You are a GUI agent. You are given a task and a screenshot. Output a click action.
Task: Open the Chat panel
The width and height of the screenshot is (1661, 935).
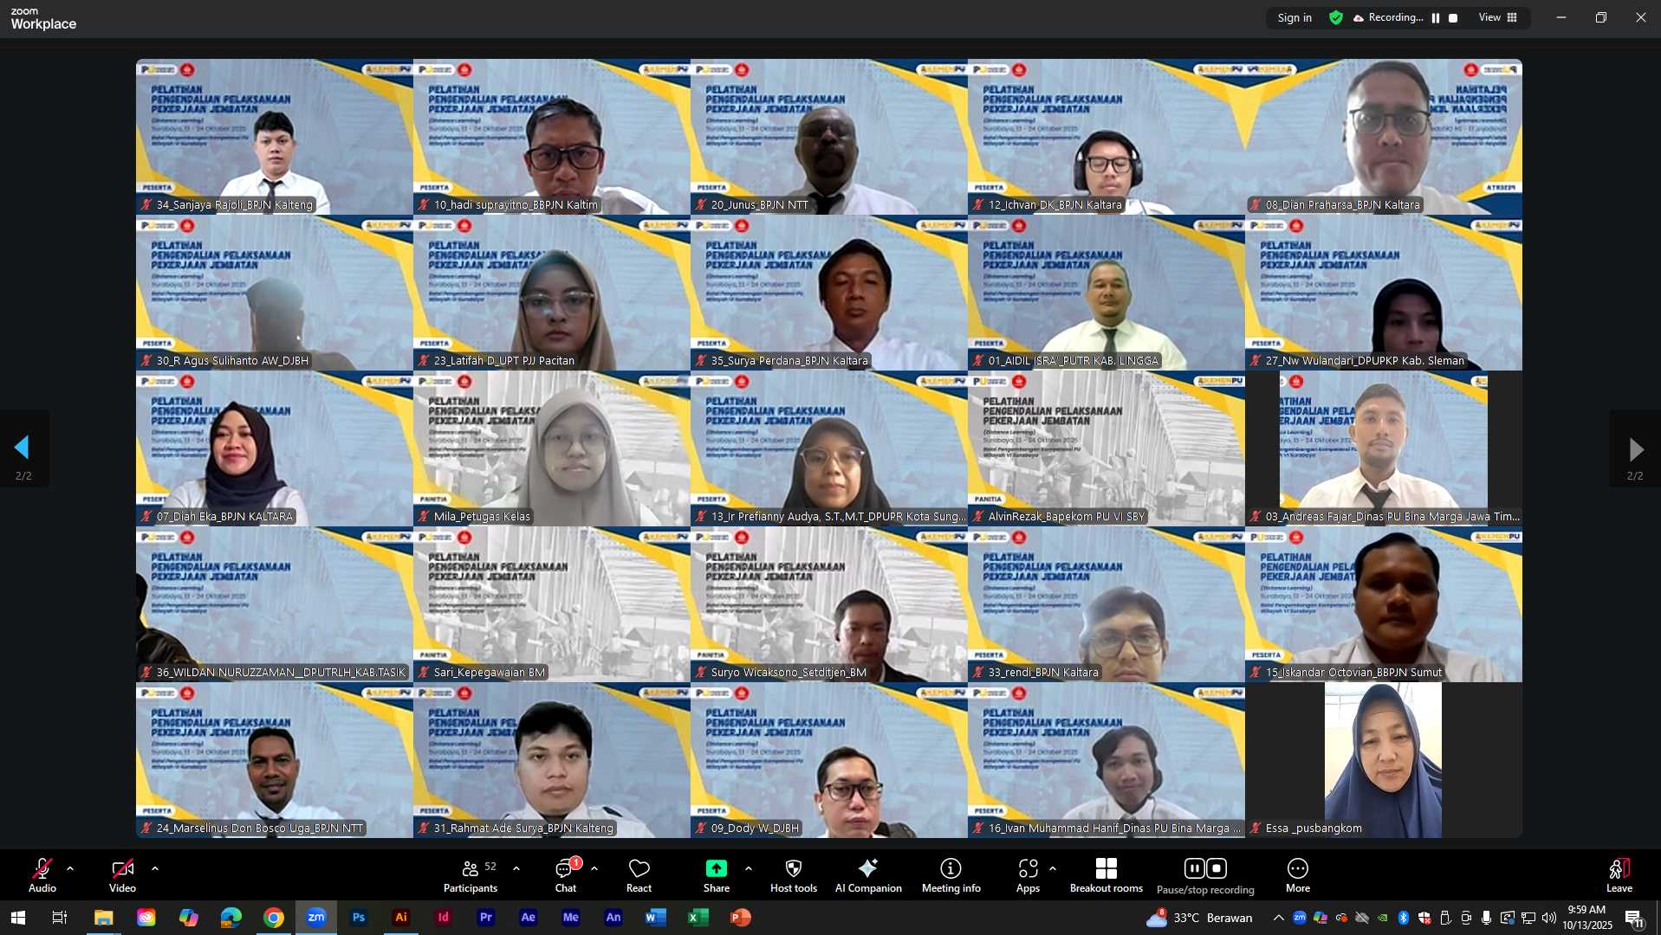pyautogui.click(x=566, y=874)
